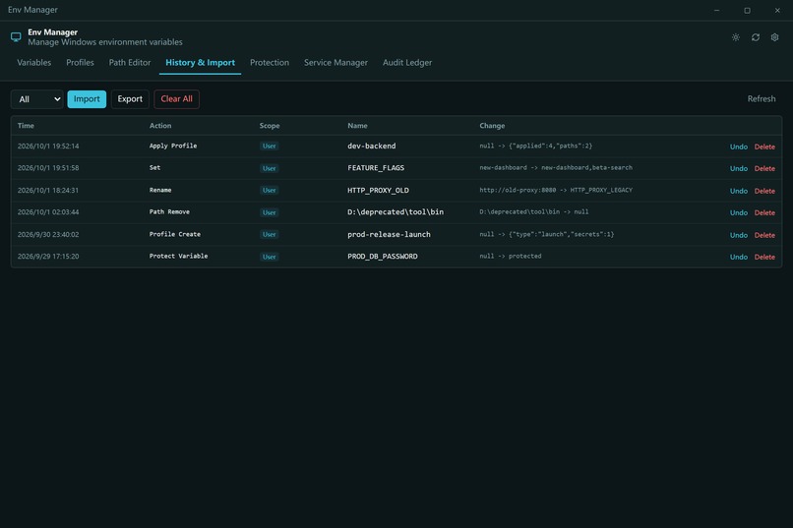Undo the prod-release-launch profile creation

click(x=738, y=235)
